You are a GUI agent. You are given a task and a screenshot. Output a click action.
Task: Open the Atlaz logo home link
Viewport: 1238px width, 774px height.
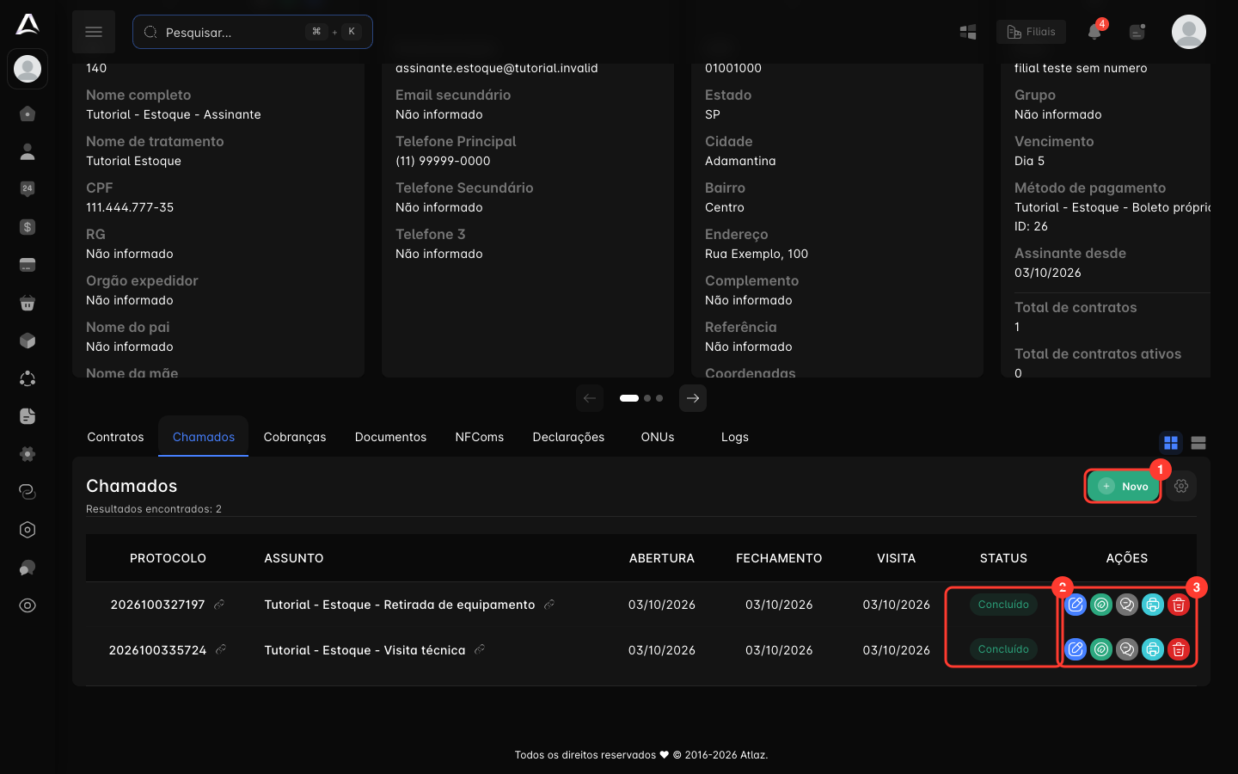tap(28, 24)
